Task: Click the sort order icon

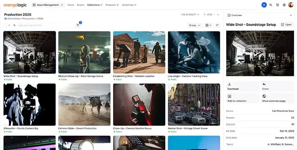Action: pos(217,25)
